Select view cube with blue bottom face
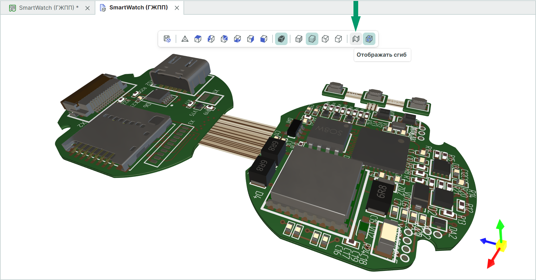Viewport: 536px width, 280px height. 237,39
